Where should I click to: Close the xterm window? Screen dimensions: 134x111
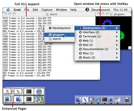click(6, 14)
